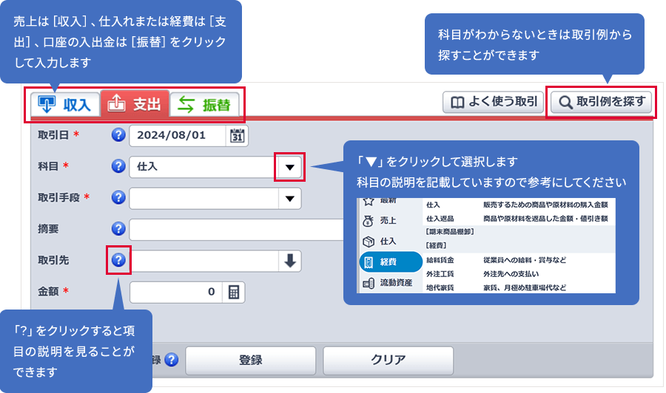The image size is (666, 393).
Task: Click the 取引先 download arrow icon
Action: tap(290, 261)
